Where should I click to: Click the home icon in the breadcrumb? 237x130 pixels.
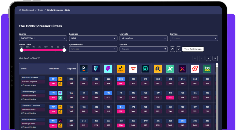tap(20, 10)
